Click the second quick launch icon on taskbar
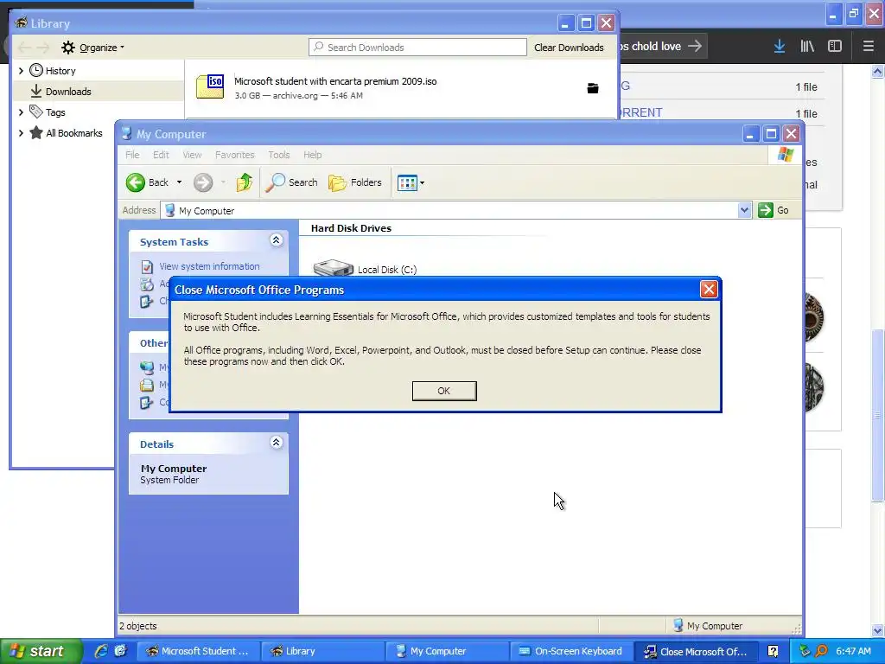Screen dimensions: 885x664 120,651
